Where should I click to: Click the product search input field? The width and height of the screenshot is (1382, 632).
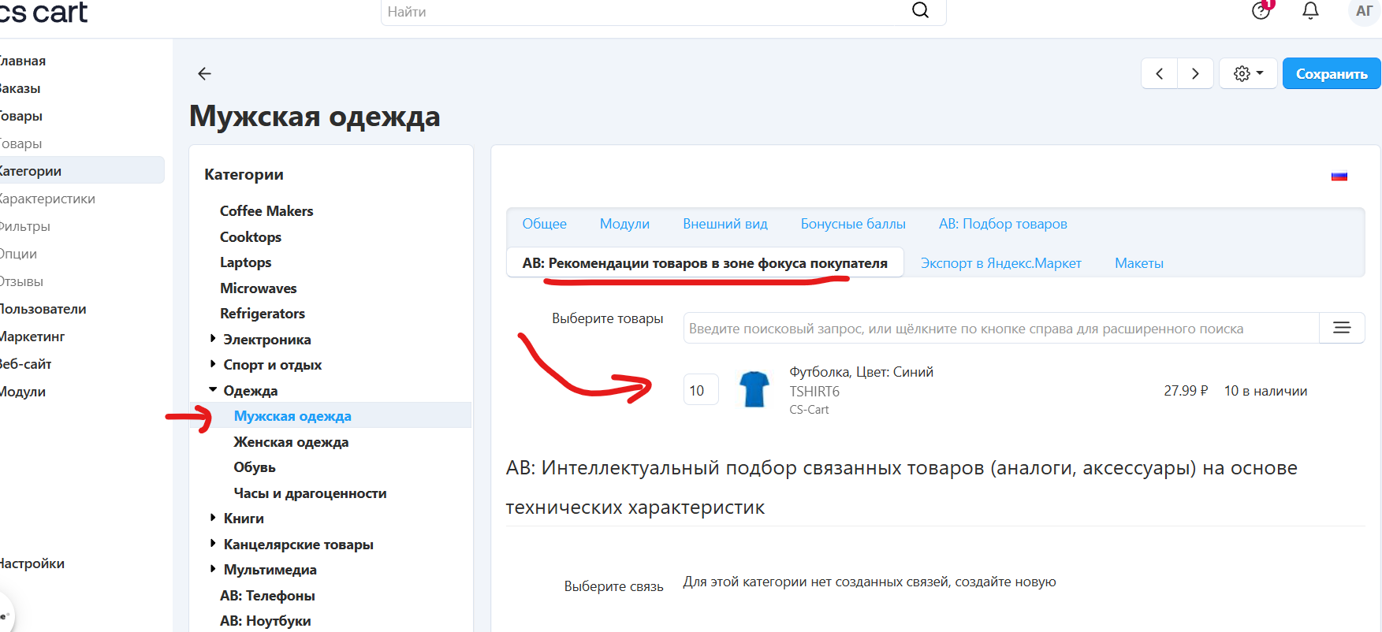[x=1000, y=329]
